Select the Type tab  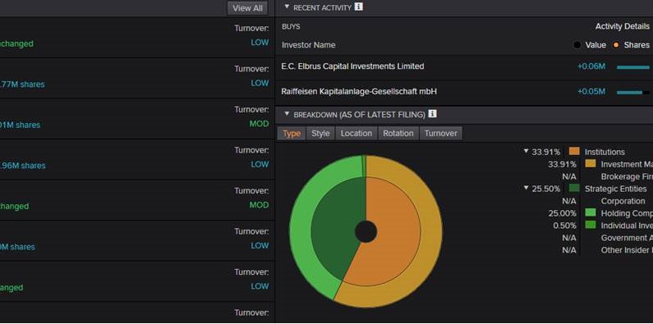pyautogui.click(x=292, y=134)
